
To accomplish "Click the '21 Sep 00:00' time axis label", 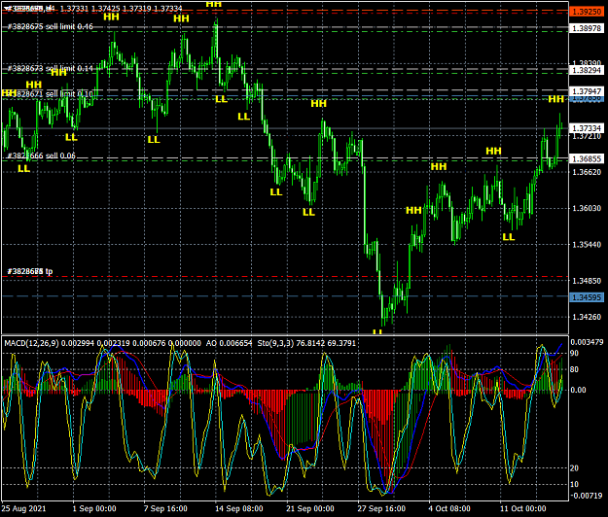I will 310,508.
